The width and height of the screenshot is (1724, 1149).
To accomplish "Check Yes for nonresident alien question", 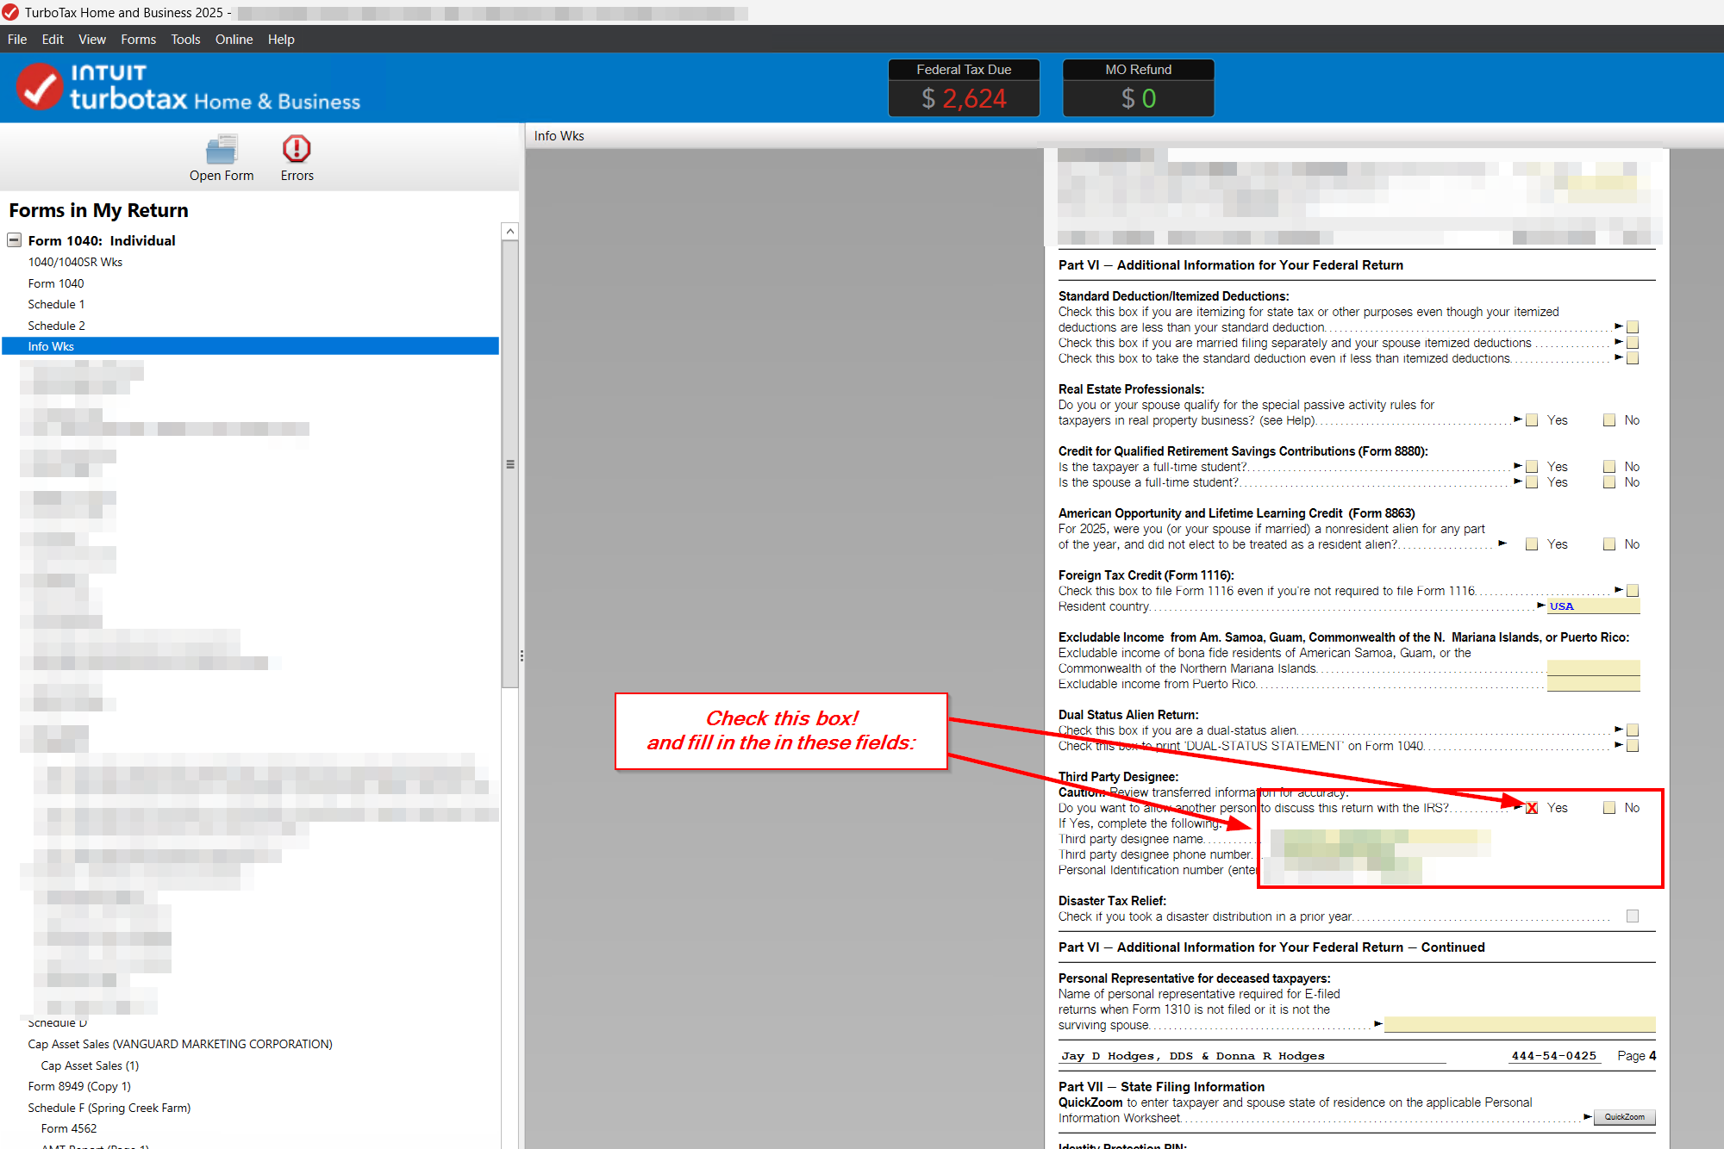I will (1532, 544).
